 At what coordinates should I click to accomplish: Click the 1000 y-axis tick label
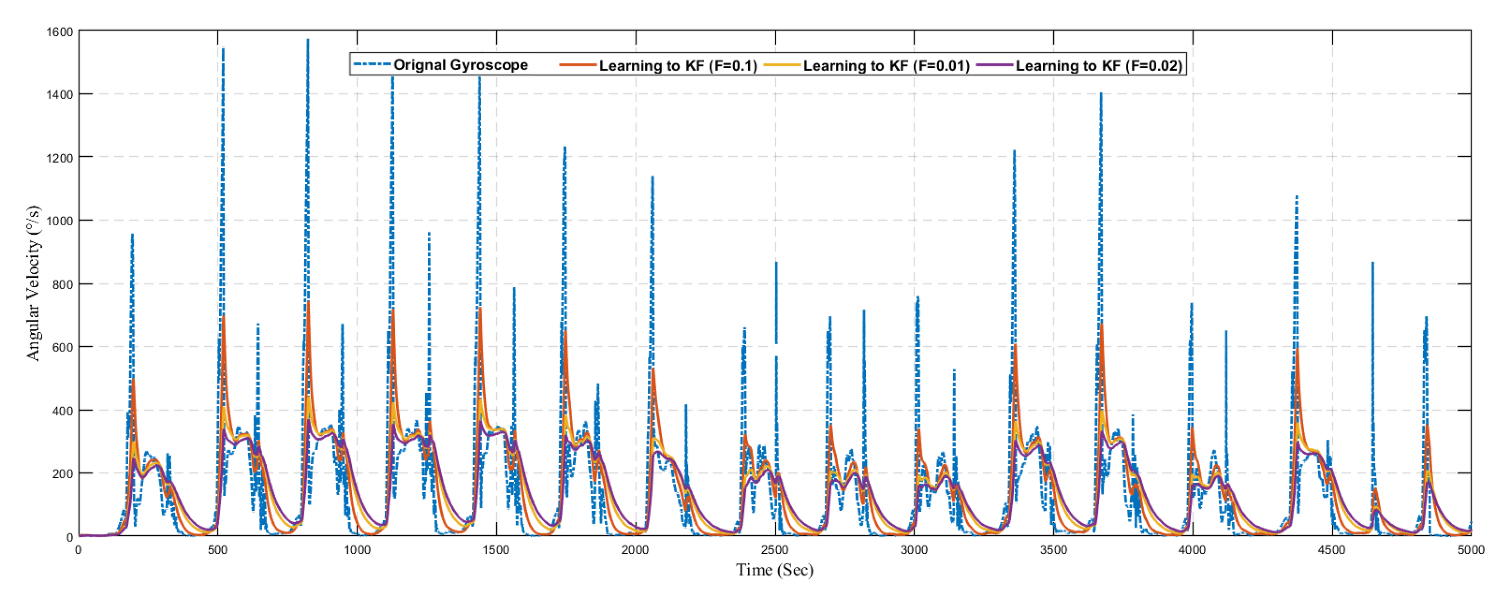point(60,221)
